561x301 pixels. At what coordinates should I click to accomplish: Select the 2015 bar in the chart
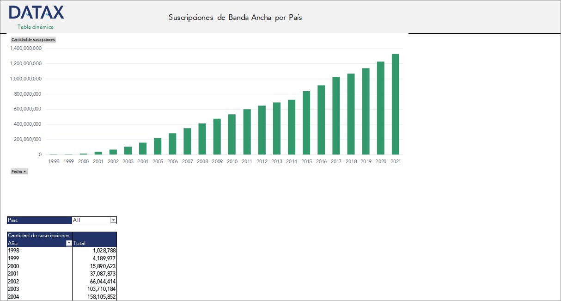click(306, 123)
